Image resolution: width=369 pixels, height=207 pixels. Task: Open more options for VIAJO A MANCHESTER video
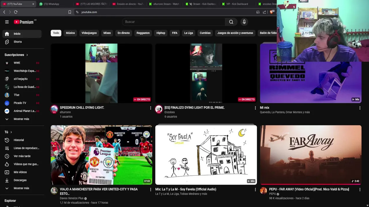(150, 189)
